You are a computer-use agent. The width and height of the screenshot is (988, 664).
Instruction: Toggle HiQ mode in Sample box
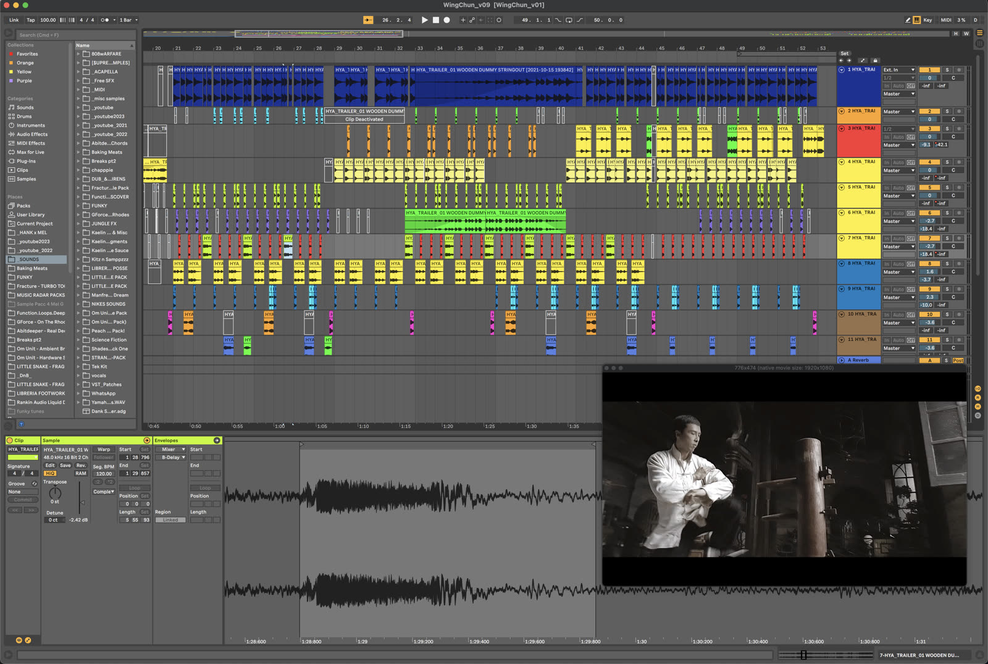click(x=50, y=474)
